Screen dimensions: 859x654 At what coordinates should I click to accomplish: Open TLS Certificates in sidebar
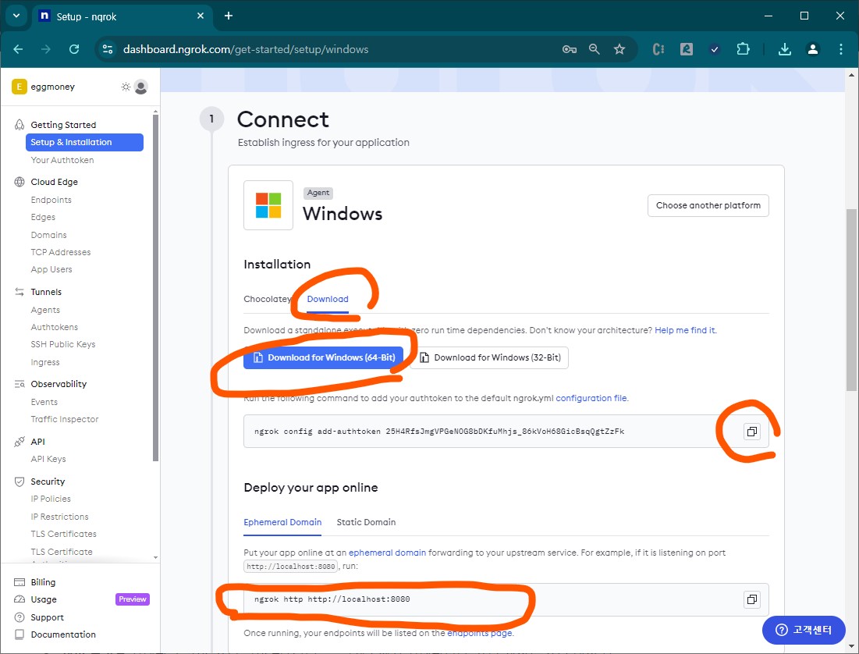[63, 534]
